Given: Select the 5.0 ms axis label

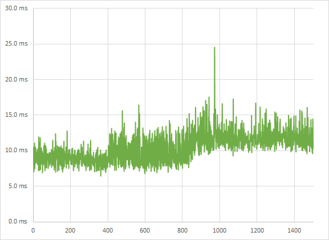Looking at the screenshot, I should [18, 186].
